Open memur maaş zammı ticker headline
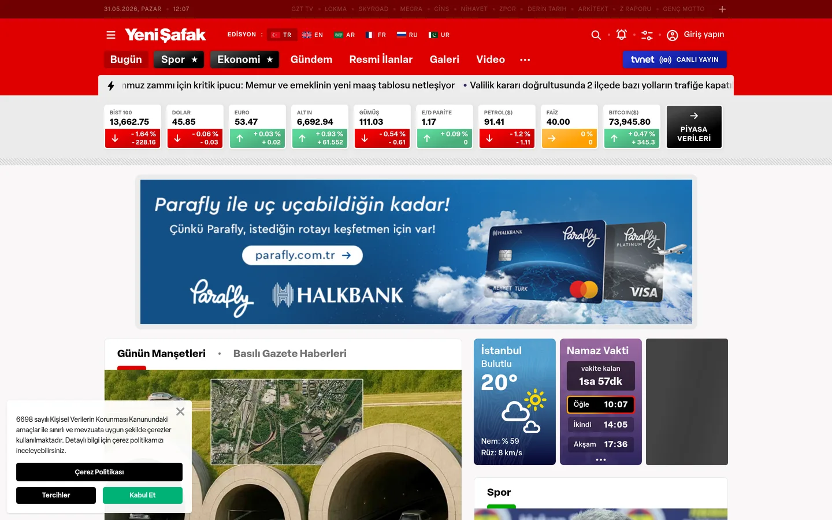 click(288, 86)
